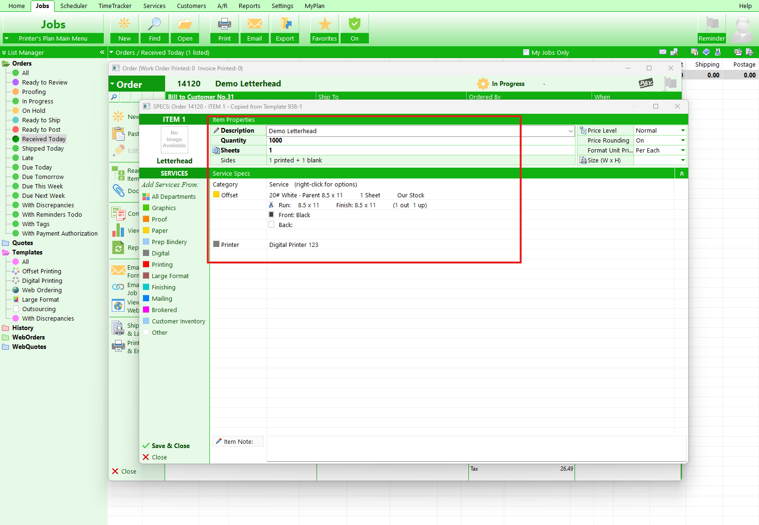Toggle the Front: Black checkbox
Screen dimensions: 759x525
click(271, 215)
